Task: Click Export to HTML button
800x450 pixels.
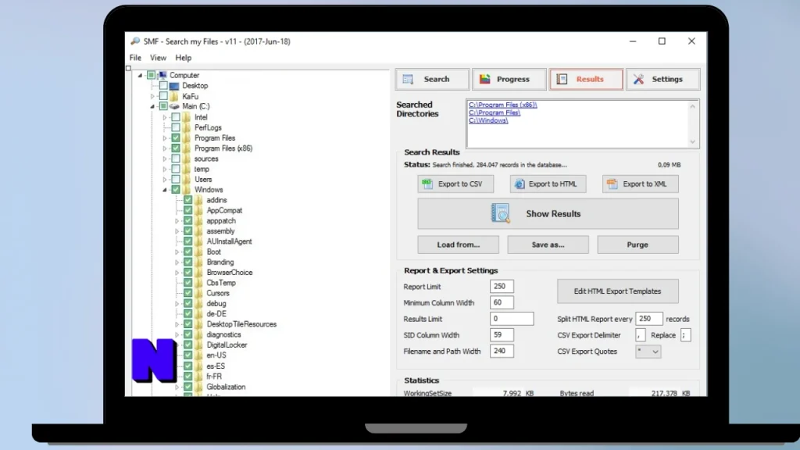Action: pyautogui.click(x=548, y=184)
